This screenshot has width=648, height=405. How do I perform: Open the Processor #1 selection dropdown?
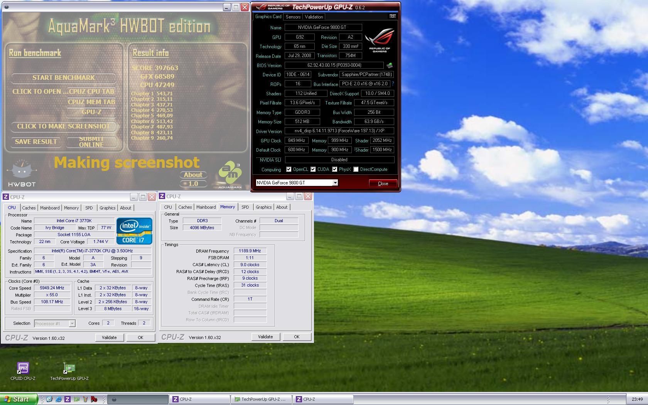coord(72,324)
